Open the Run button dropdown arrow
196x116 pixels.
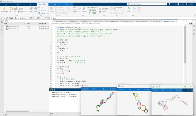pyautogui.click(x=129, y=13)
